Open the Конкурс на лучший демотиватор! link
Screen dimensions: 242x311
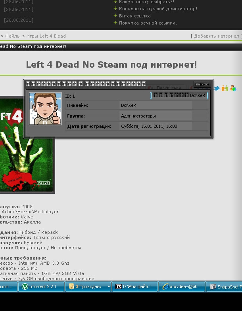158,9
